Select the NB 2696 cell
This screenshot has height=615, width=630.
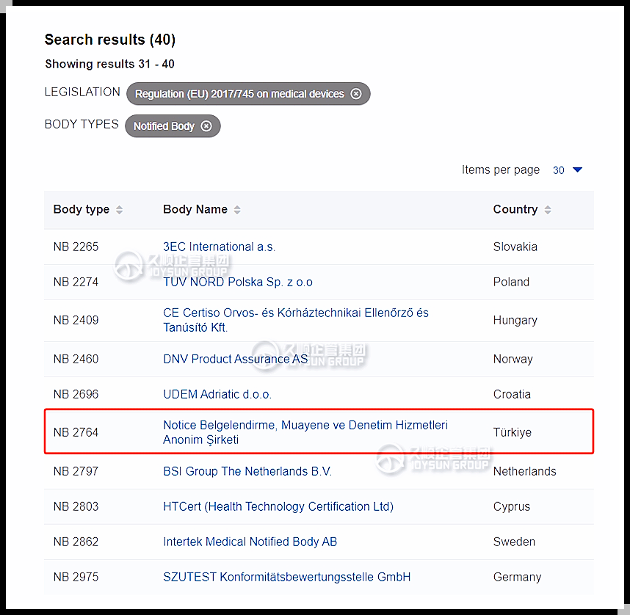pos(76,395)
